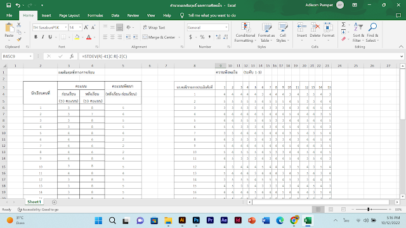Click the Delete cells button
The width and height of the screenshot is (406, 228).
click(315, 32)
